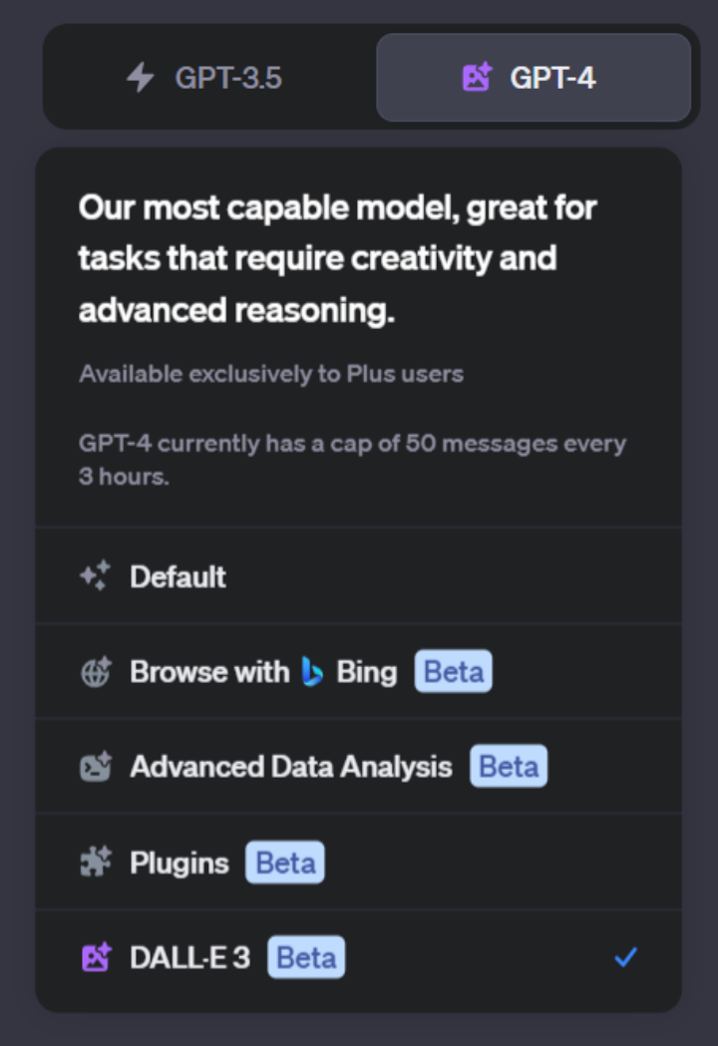Click the blue checkmark on DALL-E 3 row
Screen dimensions: 718x1046
[625, 958]
